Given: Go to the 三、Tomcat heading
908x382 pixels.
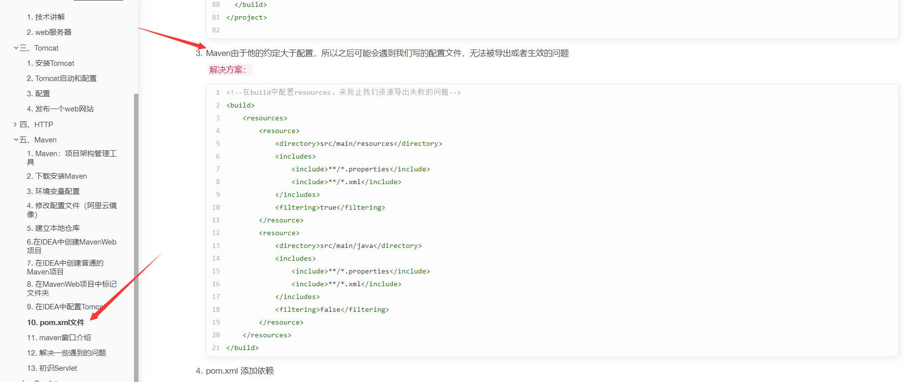Looking at the screenshot, I should pos(39,48).
